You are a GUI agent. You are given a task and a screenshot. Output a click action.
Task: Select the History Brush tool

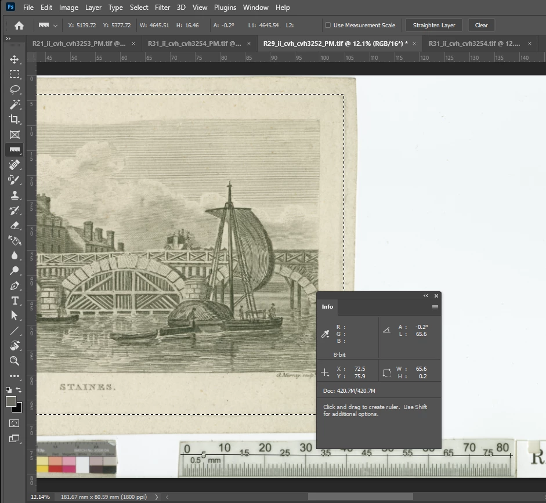(x=15, y=210)
